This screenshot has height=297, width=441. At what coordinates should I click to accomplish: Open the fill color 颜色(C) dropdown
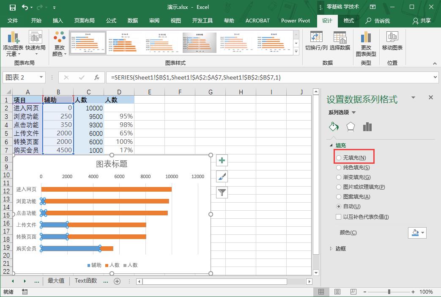[417, 233]
